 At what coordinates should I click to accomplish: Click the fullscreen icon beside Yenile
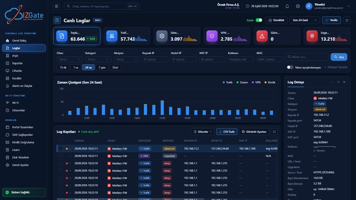pyautogui.click(x=347, y=20)
